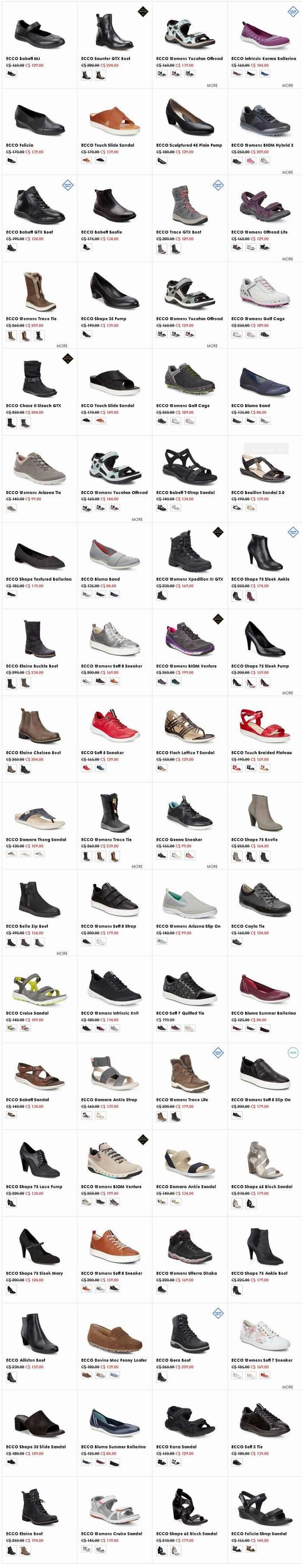Click the Back to top button
302x1564 pixels.
[266, 449]
